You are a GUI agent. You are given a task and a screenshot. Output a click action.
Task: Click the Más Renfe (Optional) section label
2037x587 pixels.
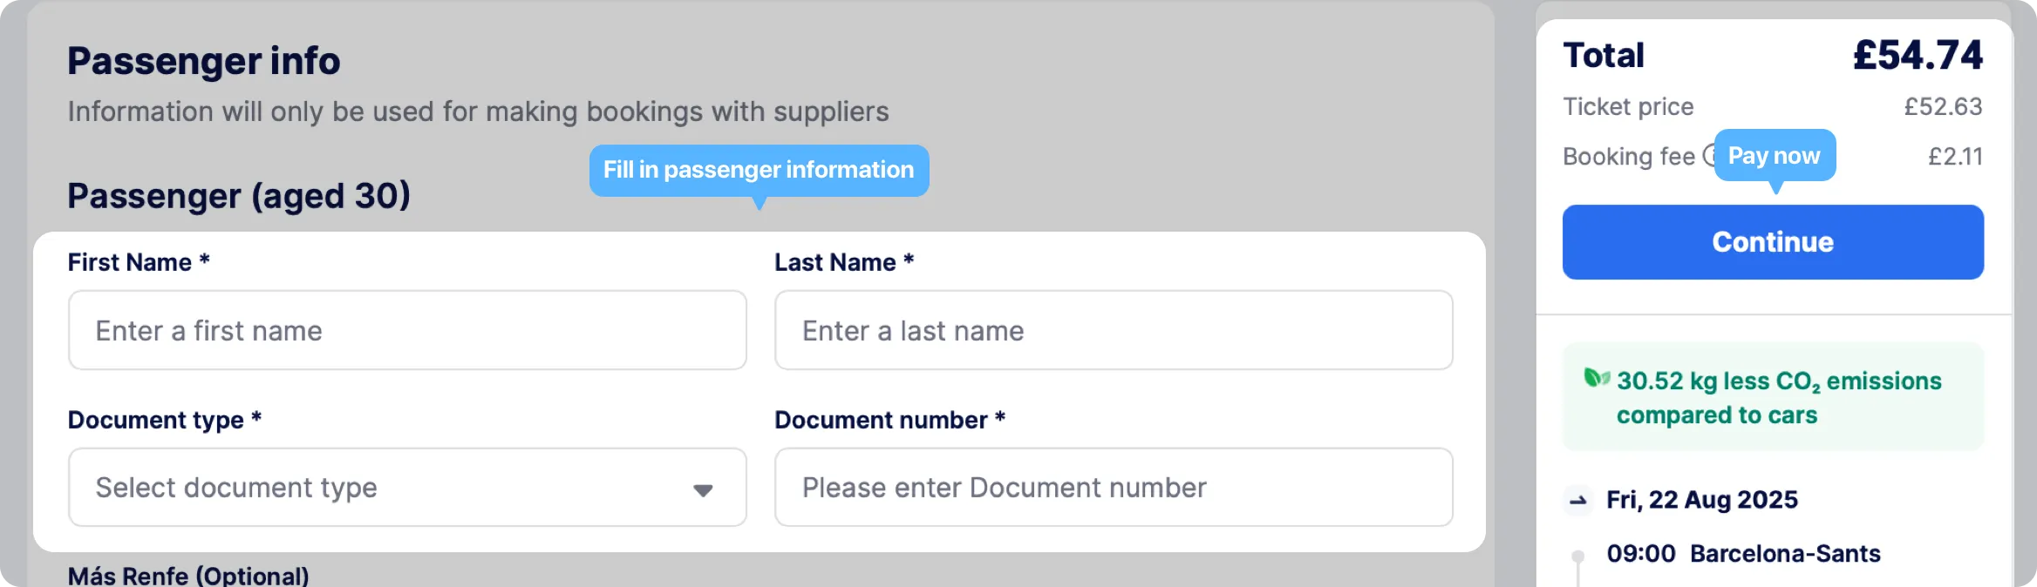pos(188,576)
